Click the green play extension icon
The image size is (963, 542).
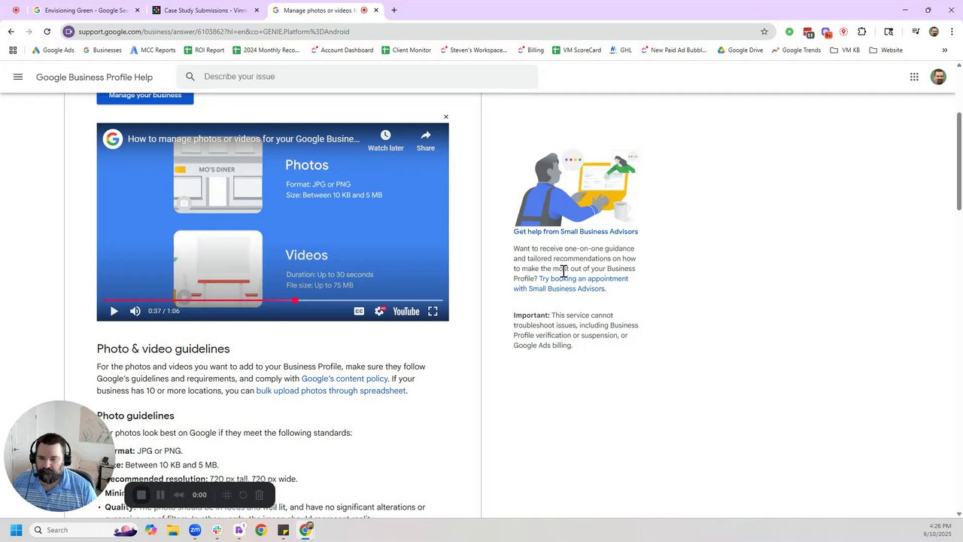coord(789,32)
